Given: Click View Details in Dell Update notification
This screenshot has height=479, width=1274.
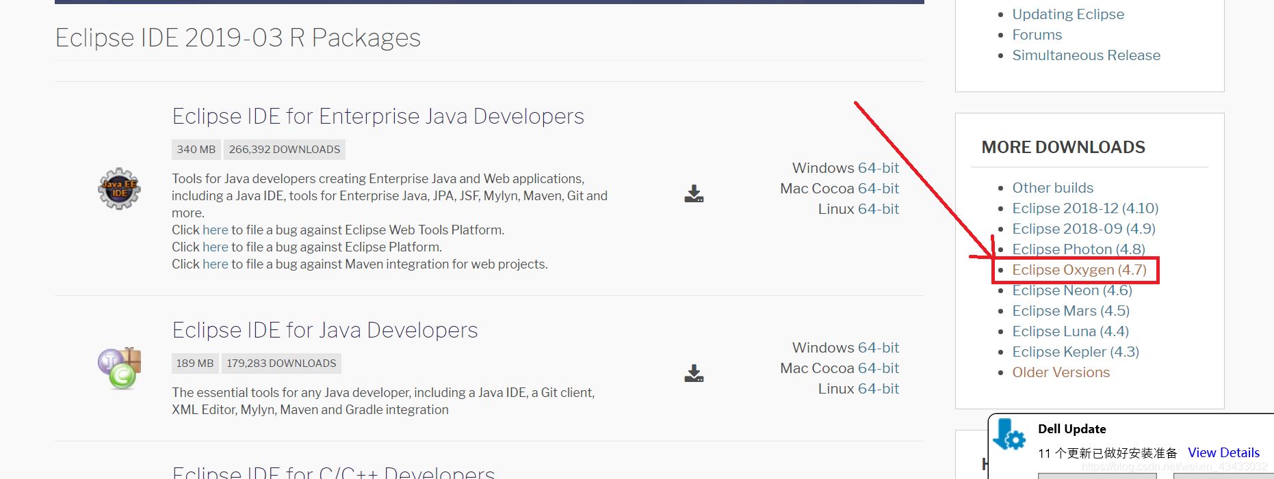Looking at the screenshot, I should pyautogui.click(x=1223, y=453).
